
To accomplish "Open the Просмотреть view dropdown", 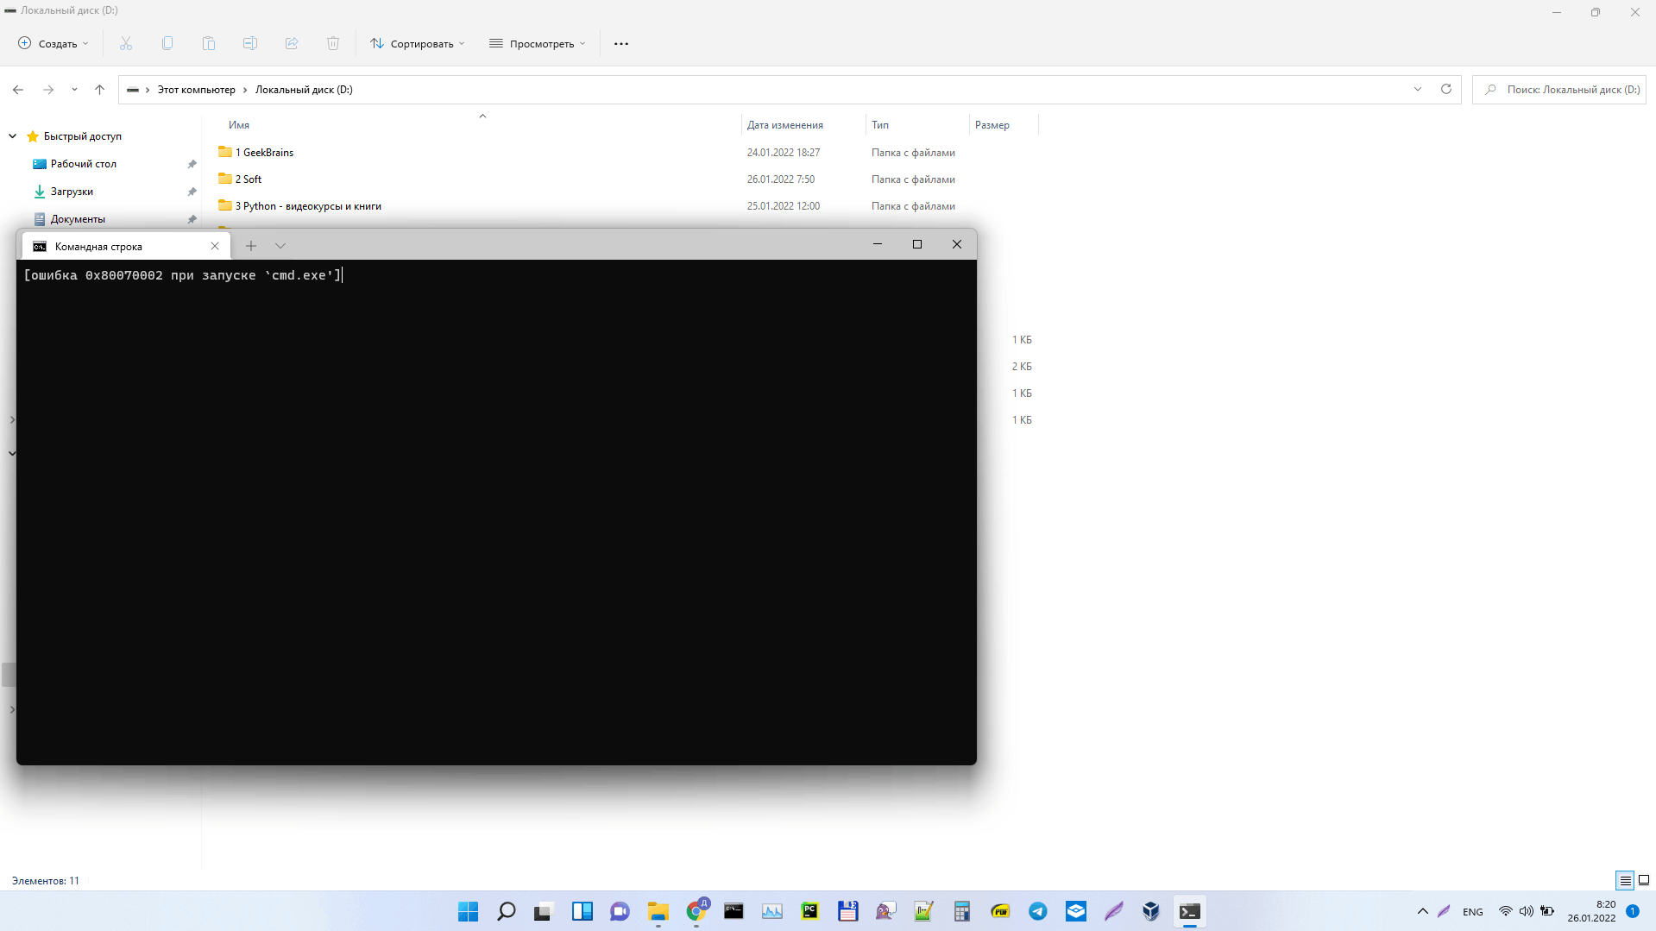I will [538, 43].
